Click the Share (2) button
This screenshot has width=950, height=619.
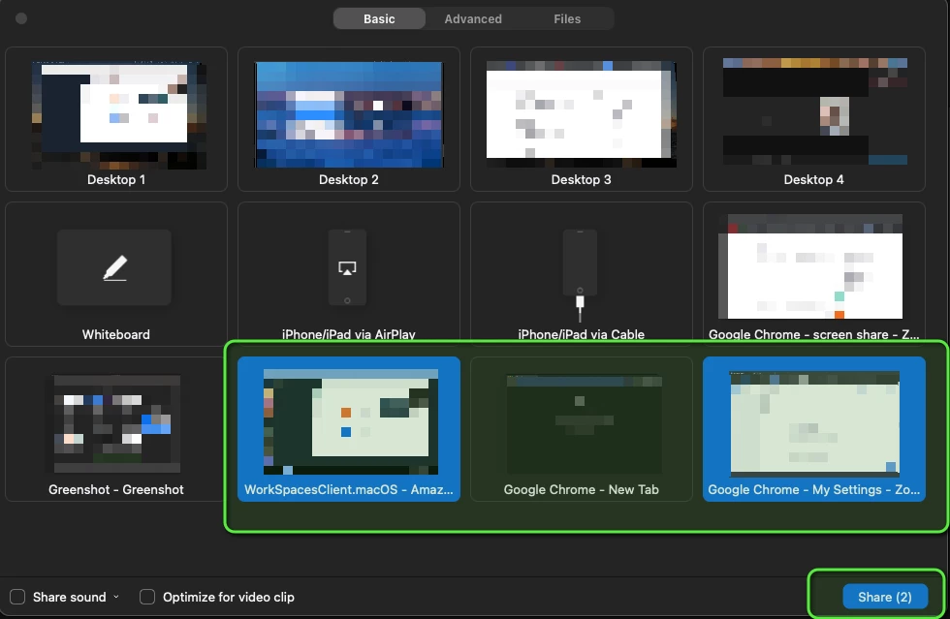point(884,597)
